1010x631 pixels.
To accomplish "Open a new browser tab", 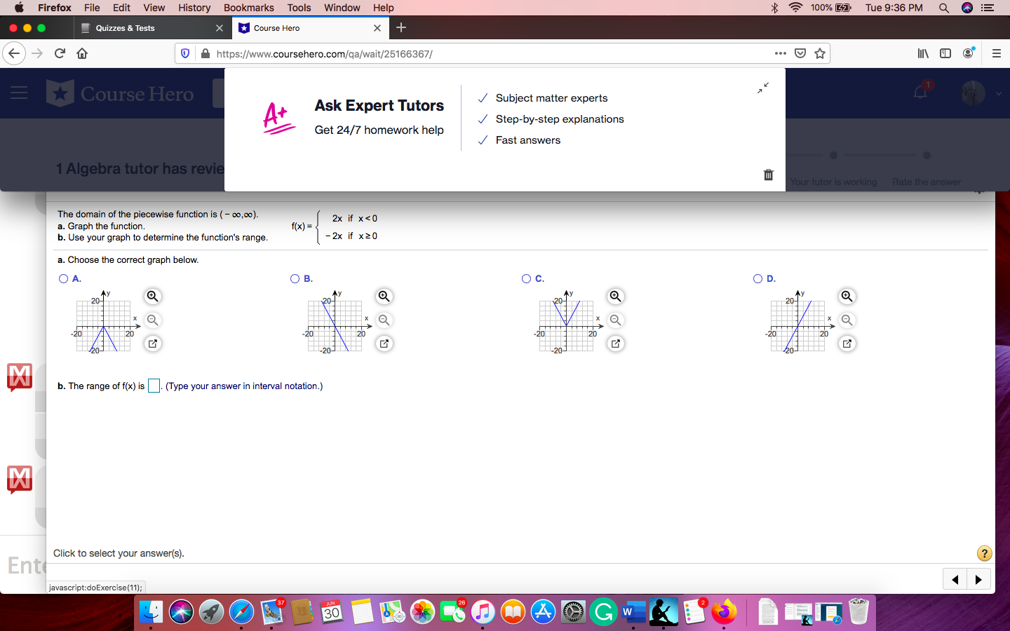I will (x=401, y=28).
